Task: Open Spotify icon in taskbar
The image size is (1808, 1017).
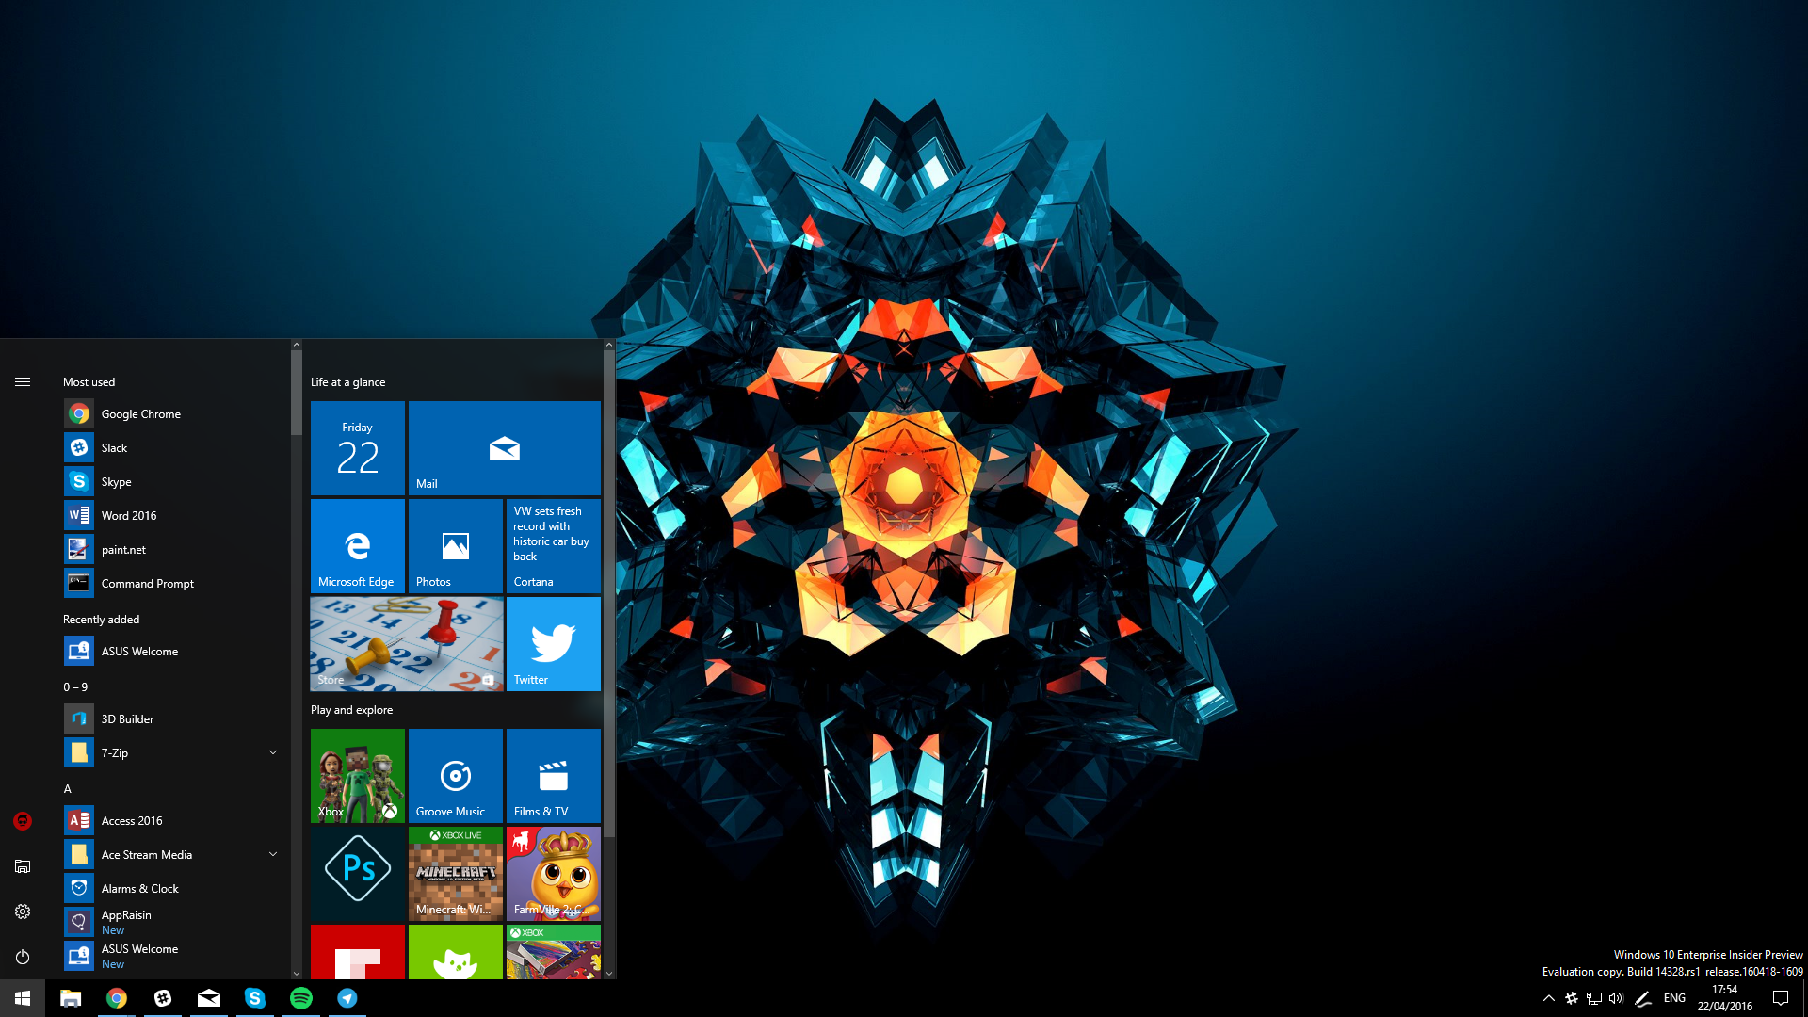Action: 299,997
